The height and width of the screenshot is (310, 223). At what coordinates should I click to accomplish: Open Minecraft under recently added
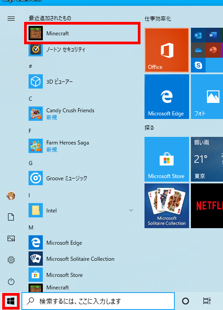(x=82, y=33)
